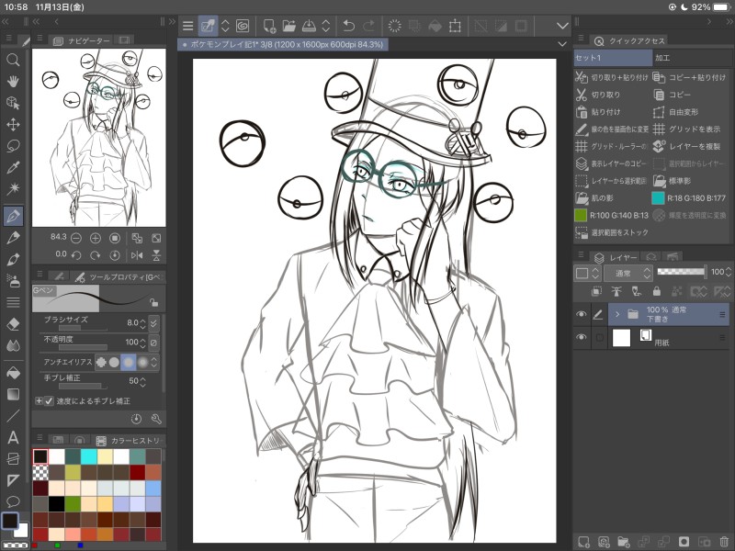Open tool property wrench settings
Screen dimensions: 735x551
[156, 419]
